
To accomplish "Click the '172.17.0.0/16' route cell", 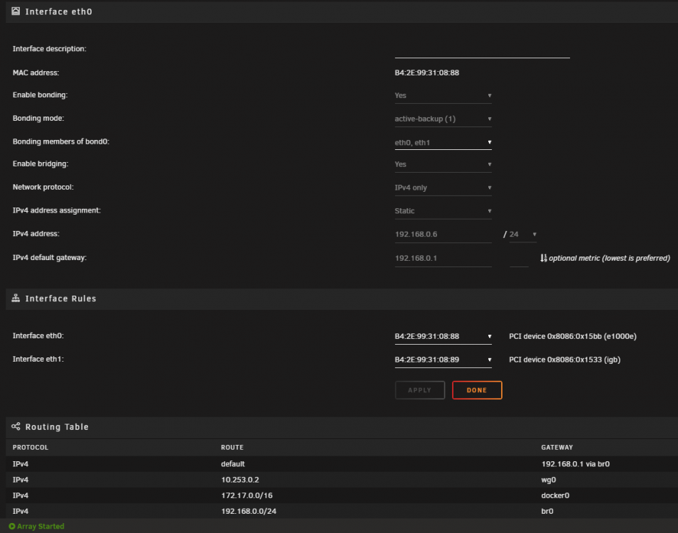I will click(247, 495).
